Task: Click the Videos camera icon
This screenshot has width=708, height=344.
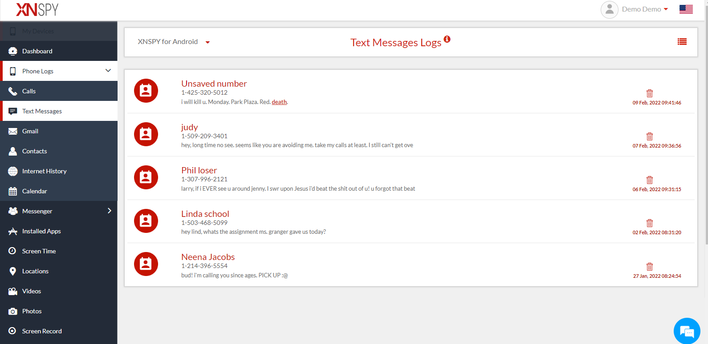Action: click(13, 291)
